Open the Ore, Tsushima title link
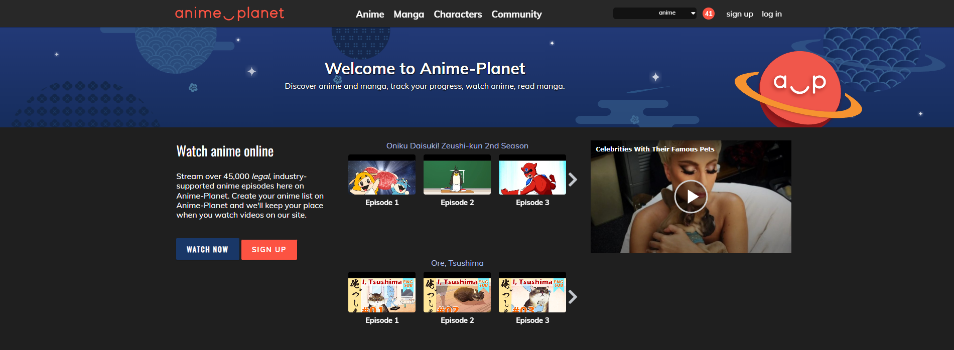The height and width of the screenshot is (350, 954). [x=457, y=263]
